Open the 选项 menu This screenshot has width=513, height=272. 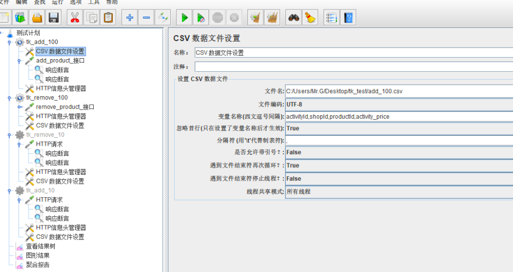click(x=76, y=3)
